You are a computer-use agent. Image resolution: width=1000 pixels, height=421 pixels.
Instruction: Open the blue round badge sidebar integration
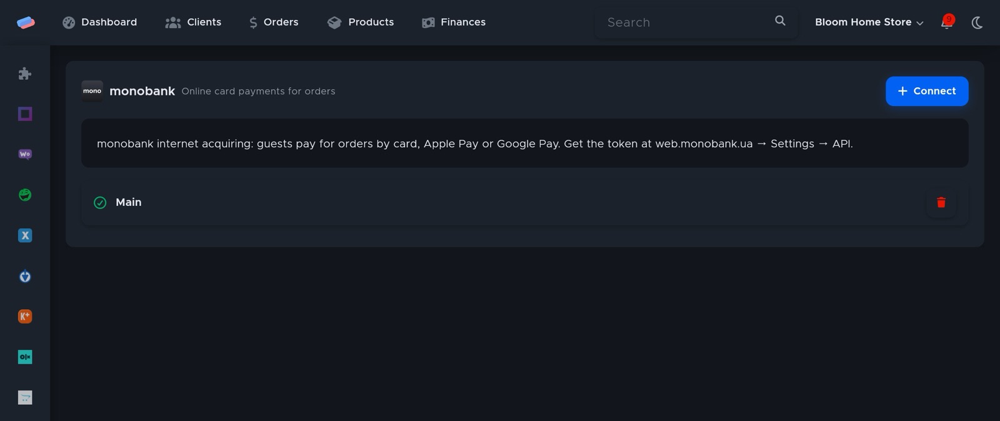[25, 276]
